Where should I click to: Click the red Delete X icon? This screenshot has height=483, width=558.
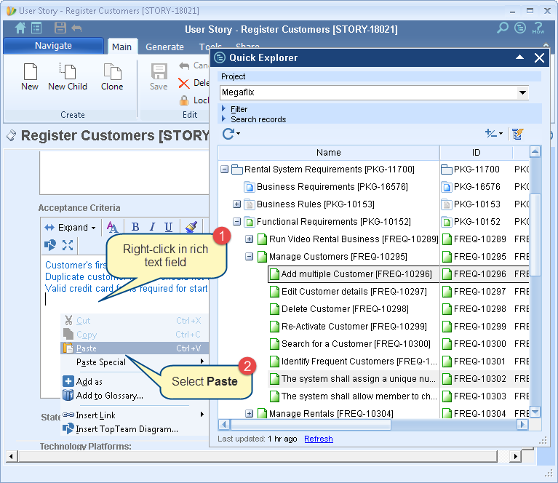183,84
